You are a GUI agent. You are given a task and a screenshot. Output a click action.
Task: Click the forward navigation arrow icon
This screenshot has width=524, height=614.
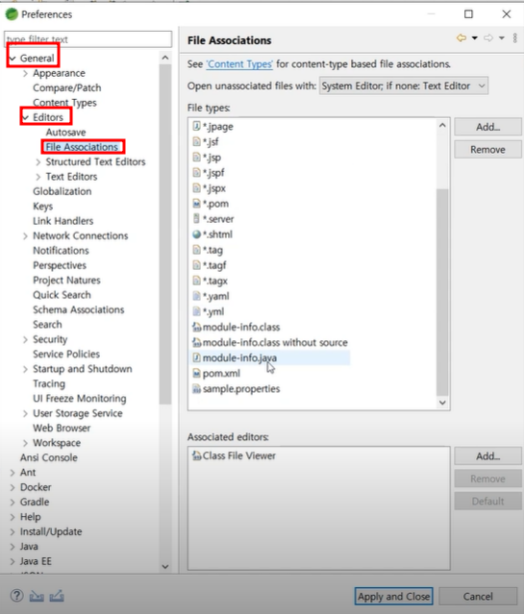click(488, 38)
